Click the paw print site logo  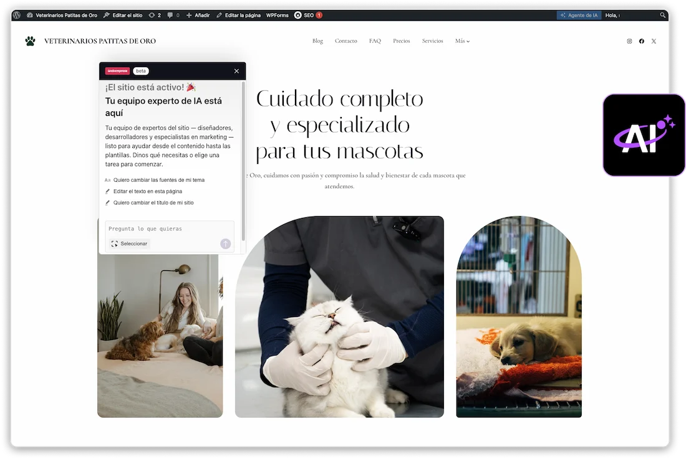click(29, 40)
